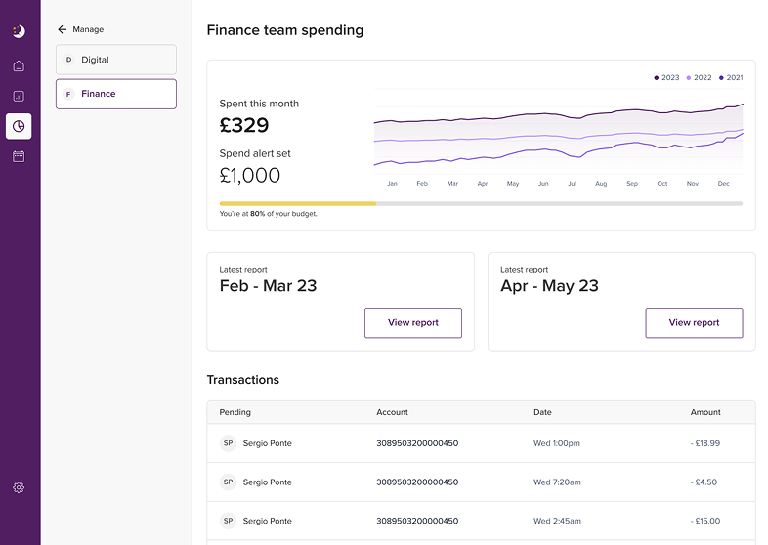The width and height of the screenshot is (768, 545).
Task: Toggle the 2021 legend series
Action: [x=731, y=77]
